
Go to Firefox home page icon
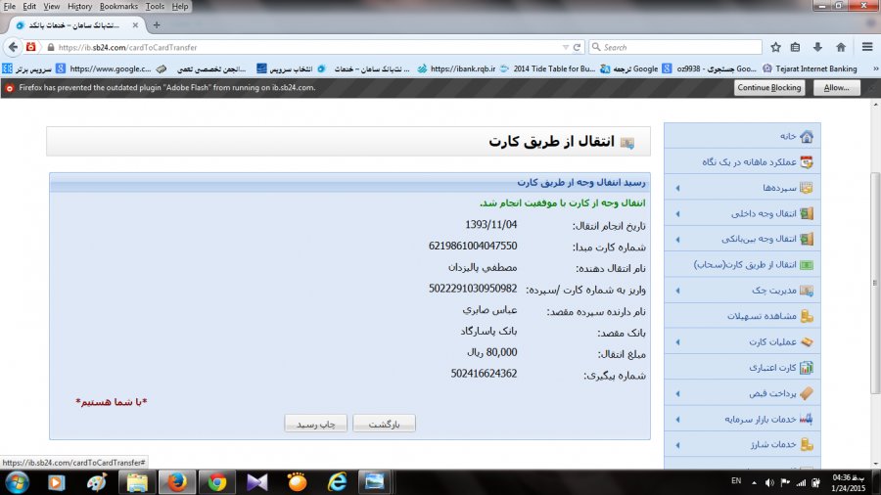click(x=841, y=47)
